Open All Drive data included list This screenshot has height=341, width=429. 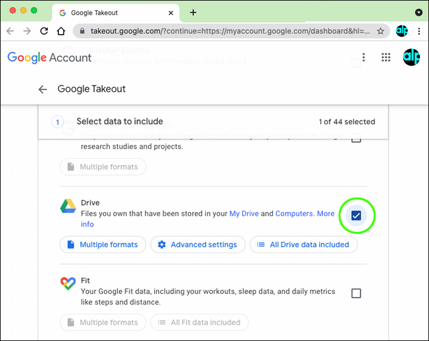point(303,245)
